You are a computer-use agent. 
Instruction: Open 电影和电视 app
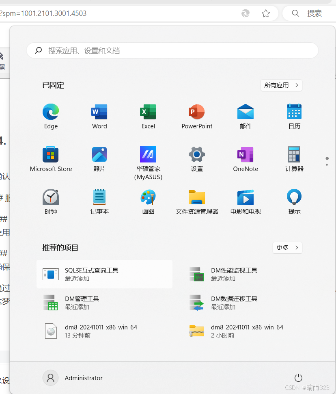246,202
